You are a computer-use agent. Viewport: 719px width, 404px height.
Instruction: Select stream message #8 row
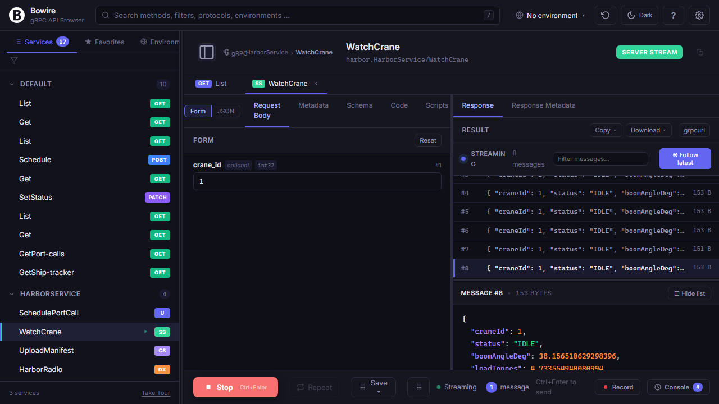point(586,268)
